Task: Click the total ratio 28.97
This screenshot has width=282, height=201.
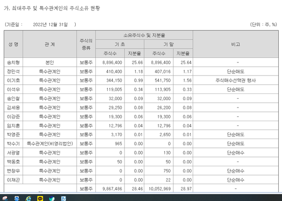Action: pyautogui.click(x=186, y=189)
